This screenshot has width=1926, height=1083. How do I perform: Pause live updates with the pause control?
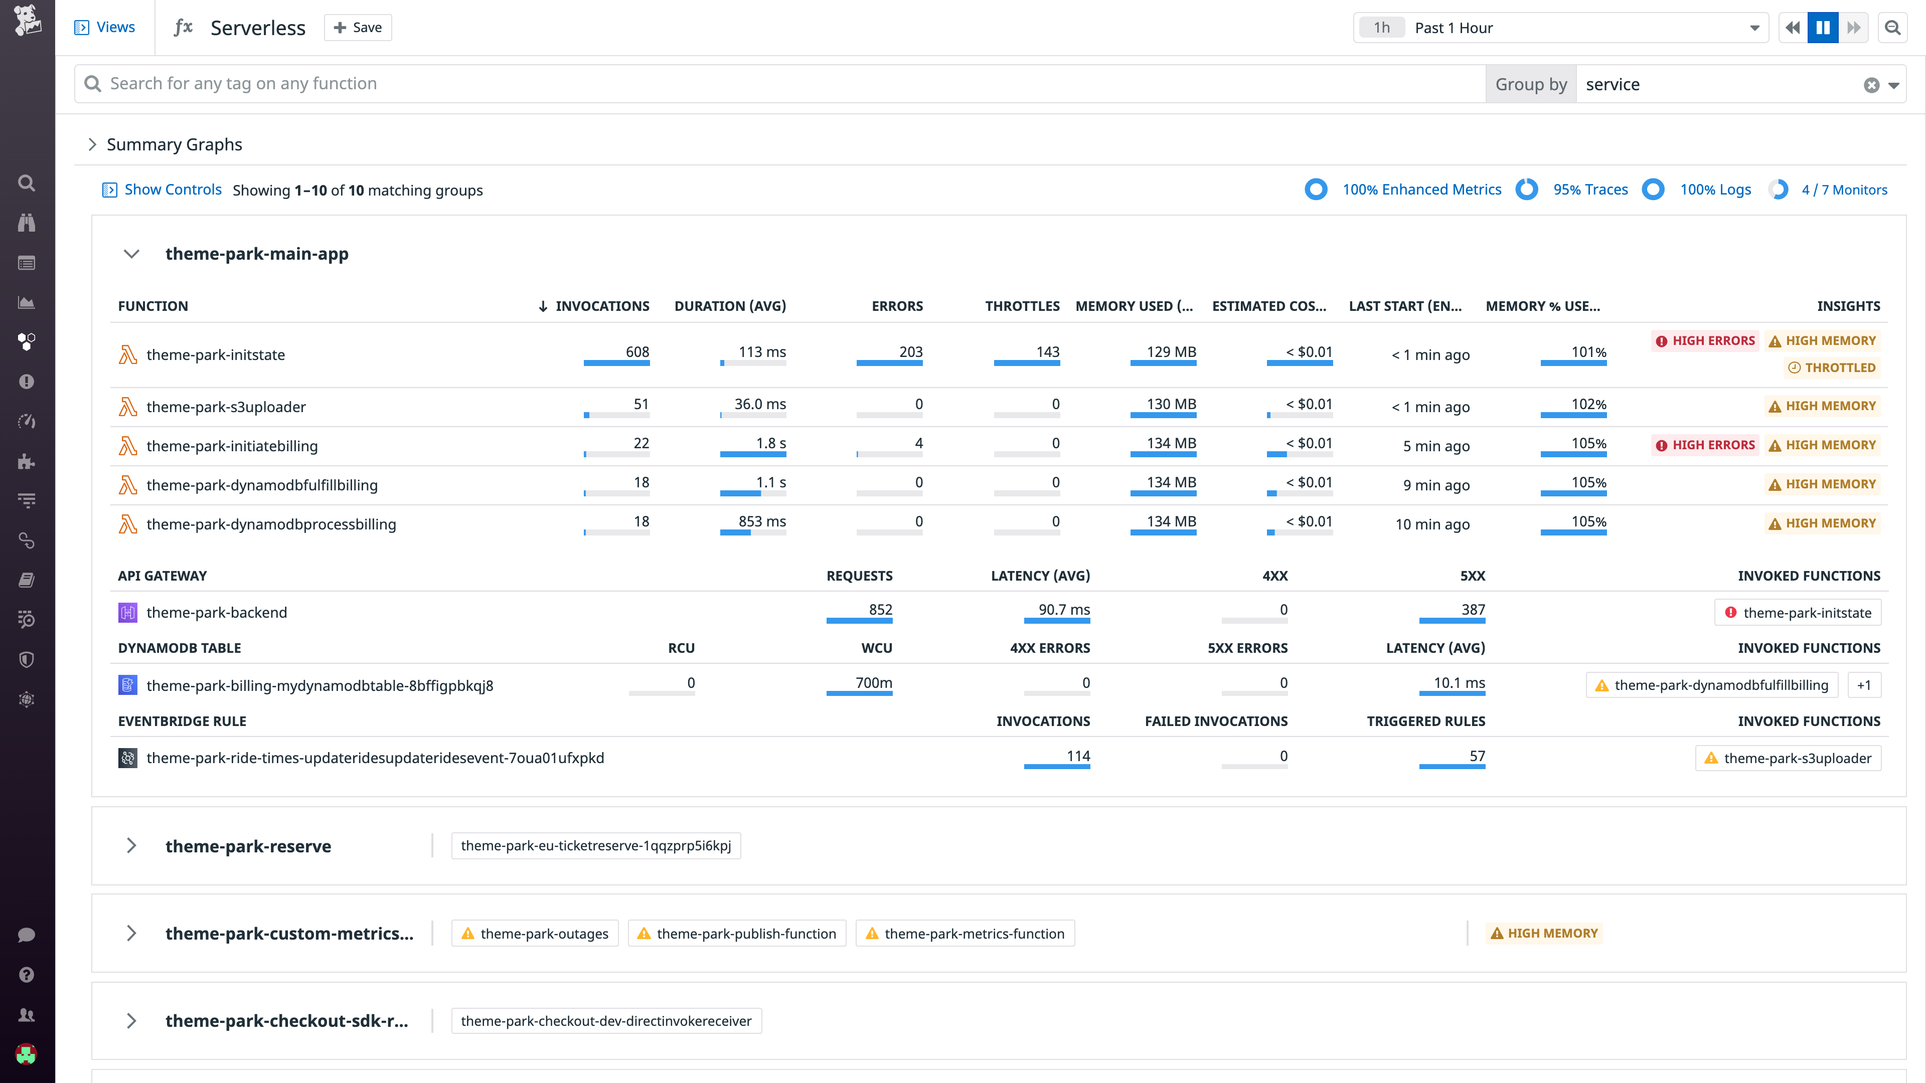(1823, 27)
